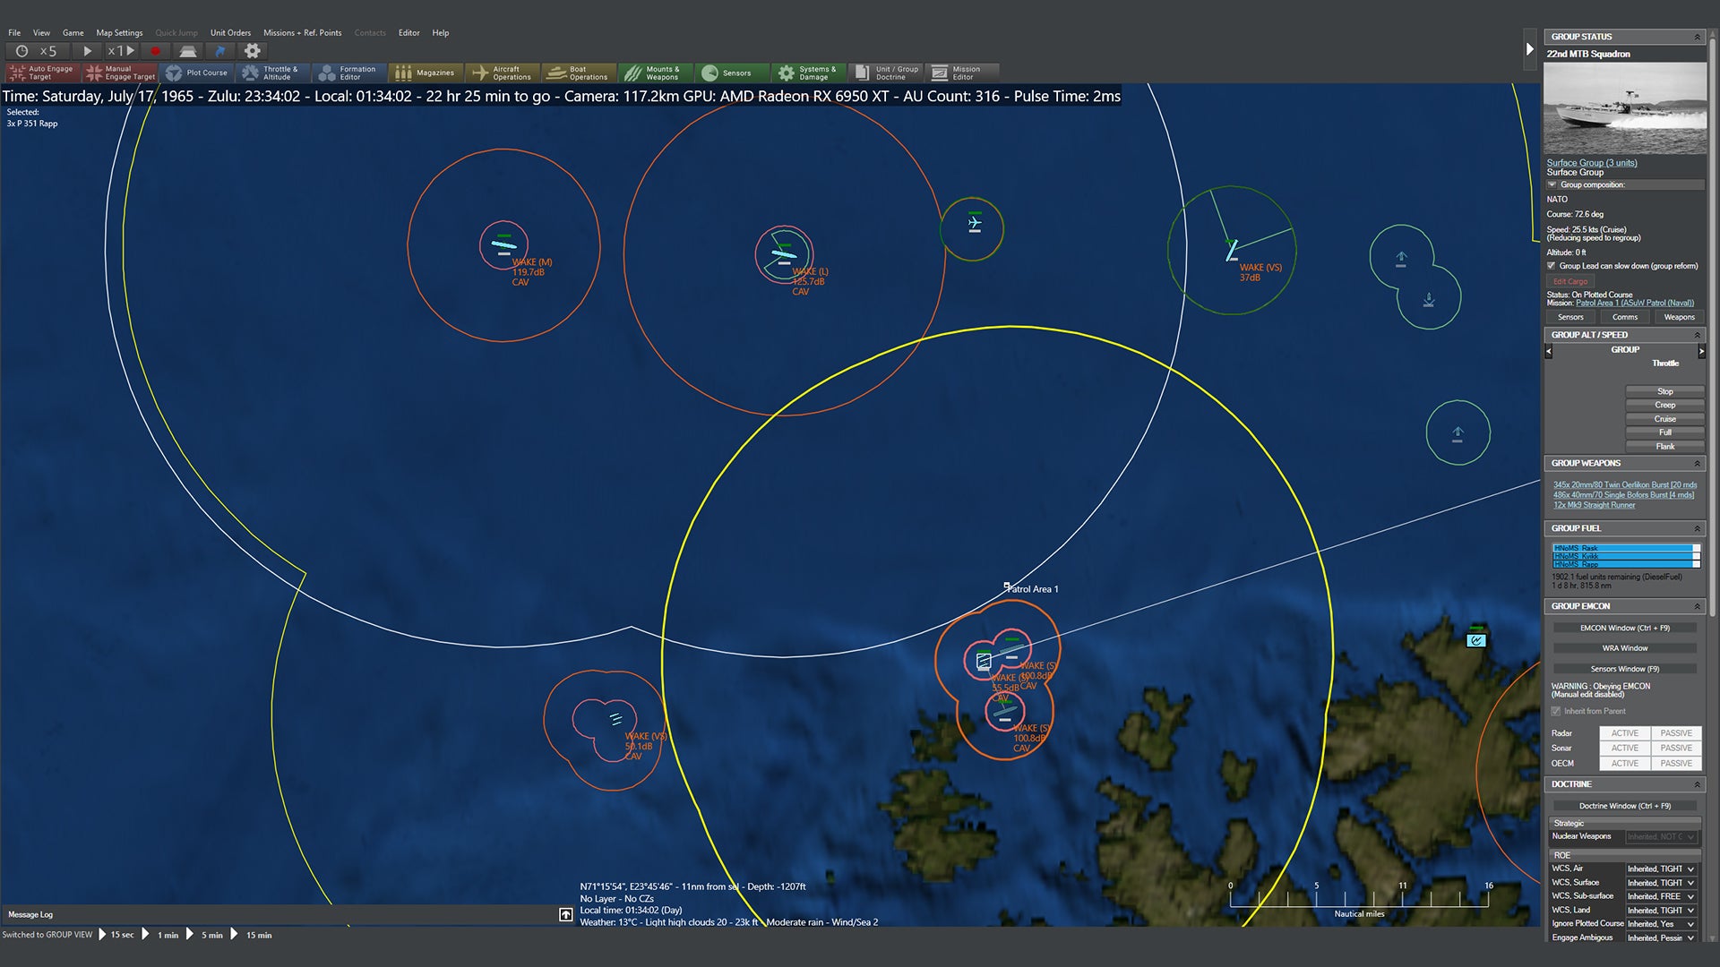Open the Sensors panel
The width and height of the screenshot is (1720, 967).
click(732, 72)
